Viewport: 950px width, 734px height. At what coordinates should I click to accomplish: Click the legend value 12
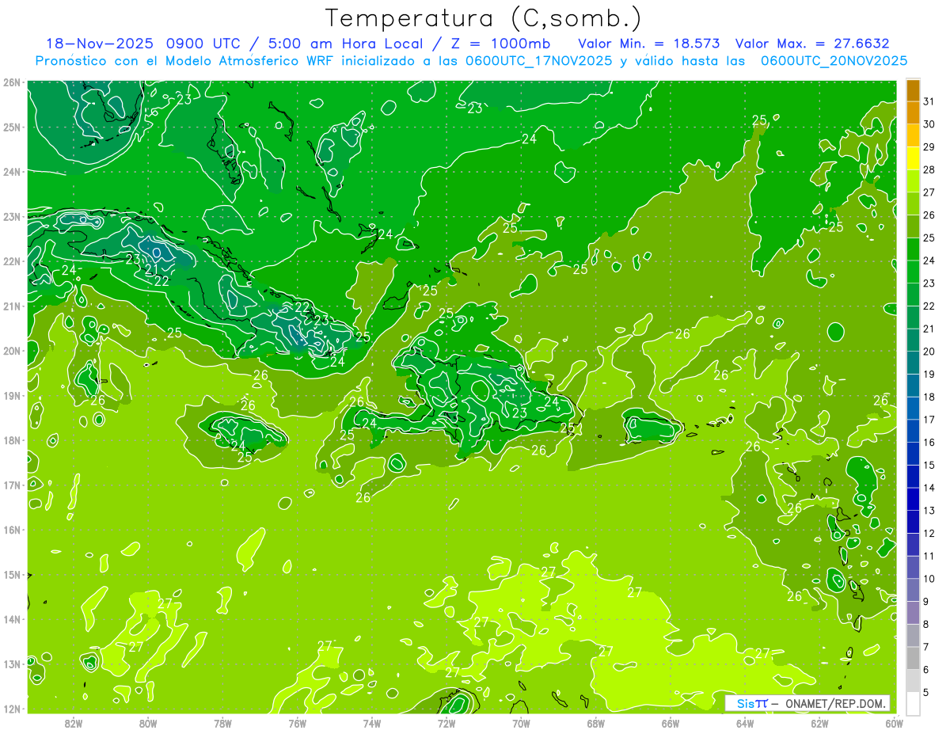pos(929,534)
